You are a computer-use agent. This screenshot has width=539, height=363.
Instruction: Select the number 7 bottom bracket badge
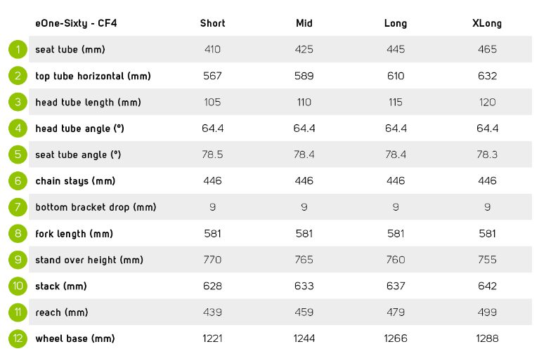pyautogui.click(x=18, y=207)
